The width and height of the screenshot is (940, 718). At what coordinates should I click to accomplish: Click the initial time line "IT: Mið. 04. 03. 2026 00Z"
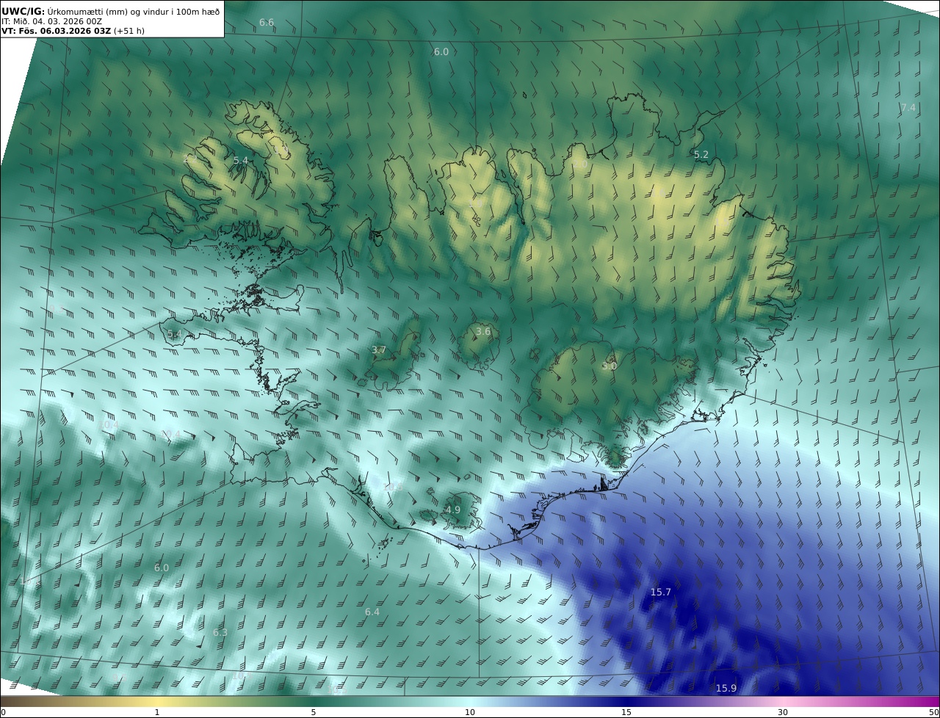pyautogui.click(x=51, y=21)
